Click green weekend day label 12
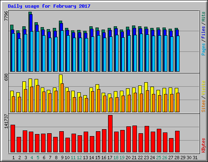The image size is (208, 162). tap(79, 158)
